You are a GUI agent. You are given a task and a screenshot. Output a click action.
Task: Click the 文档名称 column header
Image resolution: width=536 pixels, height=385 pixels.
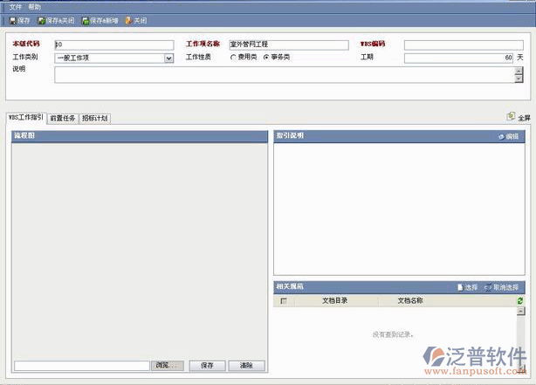410,301
